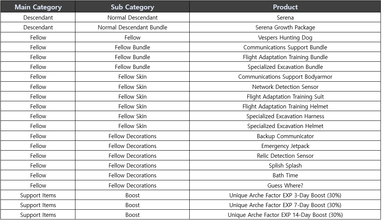
Task: Click the Splish Splash product cell
Action: click(x=285, y=166)
